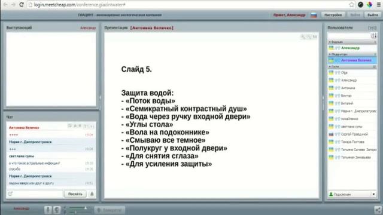Viewport: 383px width, 215px height.
Task: Click the browser back arrow
Action: coord(5,5)
